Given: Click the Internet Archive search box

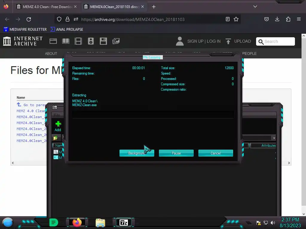Looking at the screenshot, I should (275, 41).
